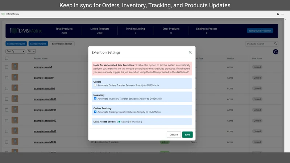This screenshot has height=163, width=290.
Task: Click the example-pants1003 product thumbnail
Action: (15, 131)
